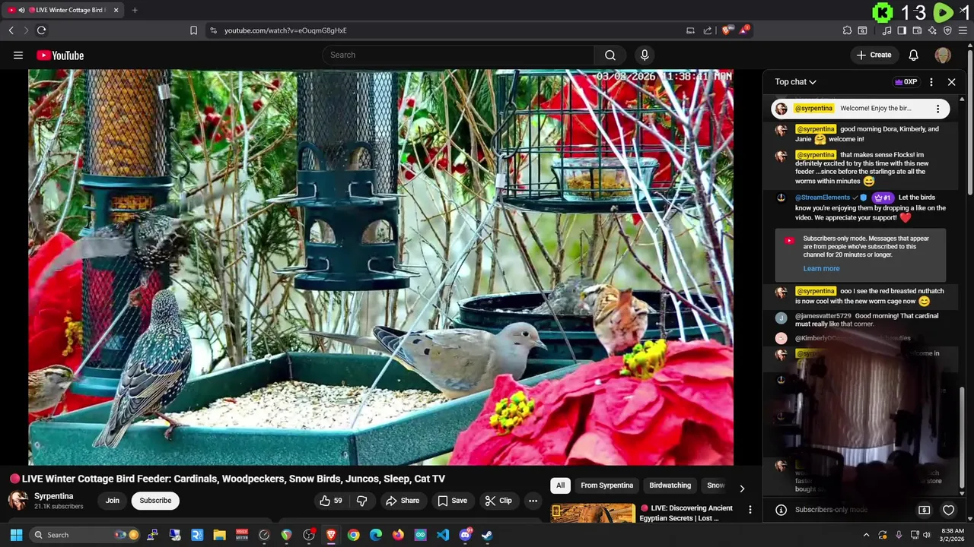Open options for Ancient Egyptian Secrets video
The height and width of the screenshot is (547, 974).
point(750,510)
